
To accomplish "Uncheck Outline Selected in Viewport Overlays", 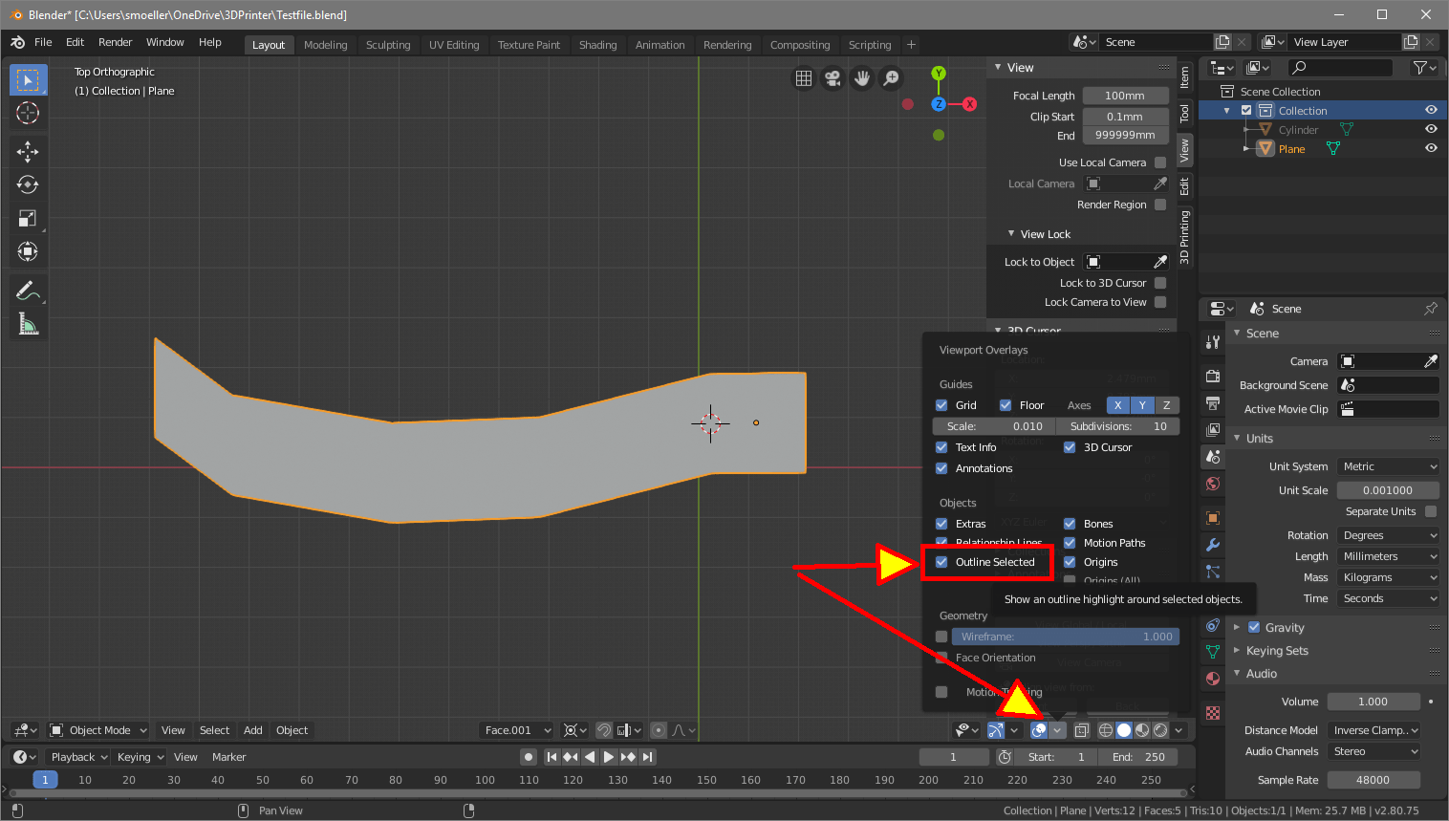I will coord(942,562).
